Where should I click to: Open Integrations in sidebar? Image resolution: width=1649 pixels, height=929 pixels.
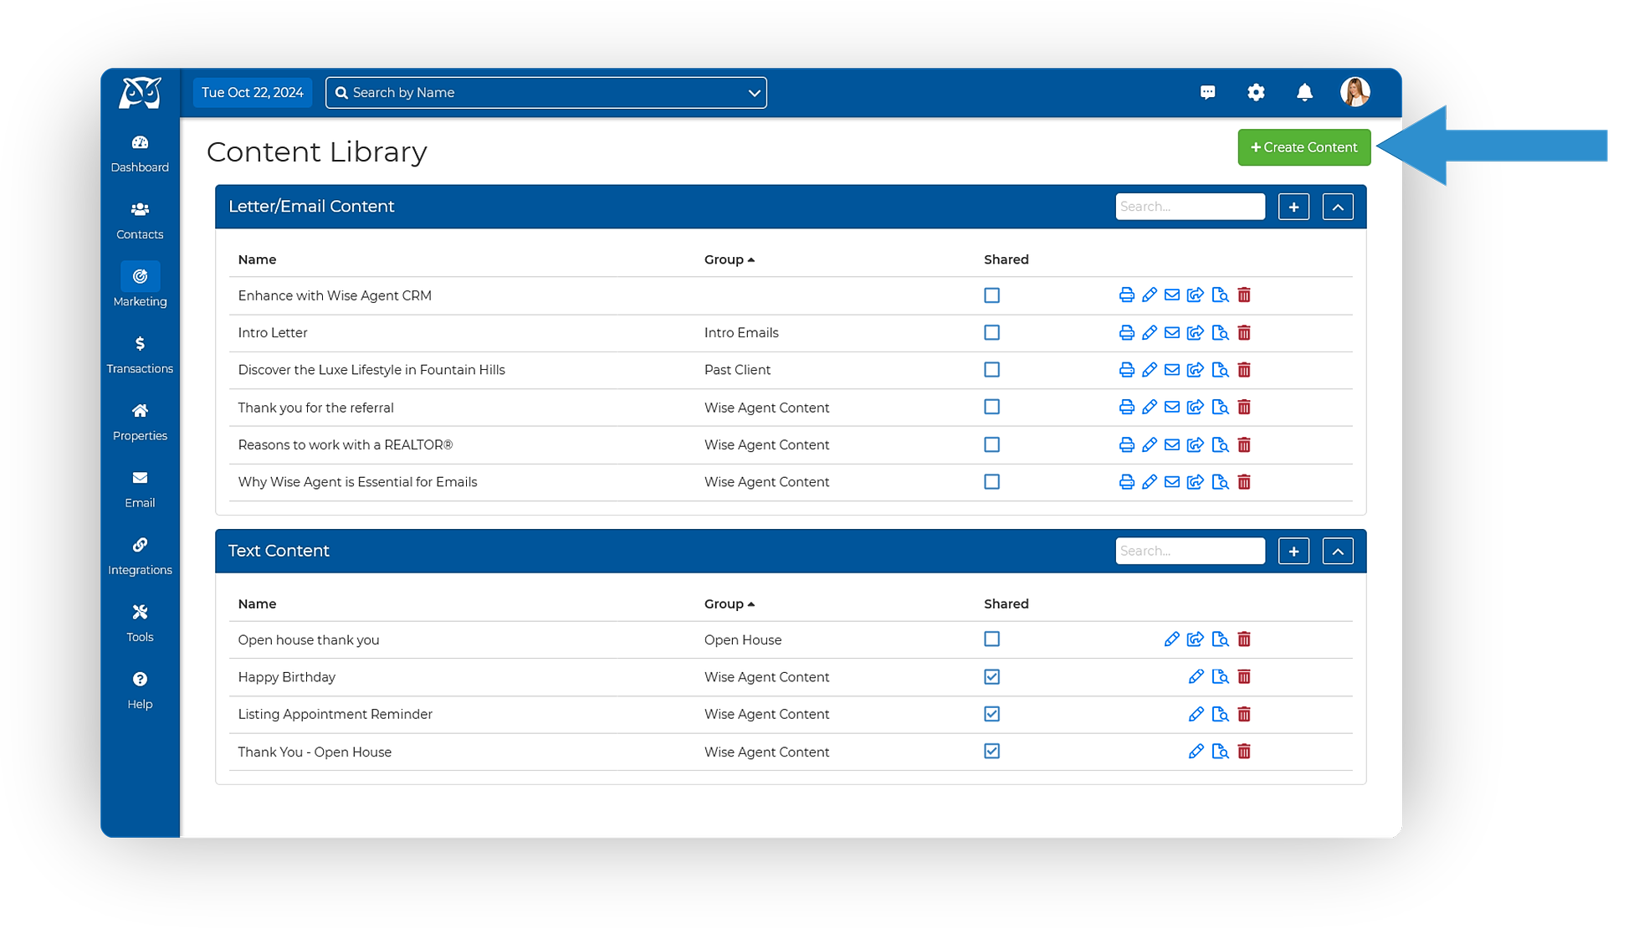pos(140,556)
